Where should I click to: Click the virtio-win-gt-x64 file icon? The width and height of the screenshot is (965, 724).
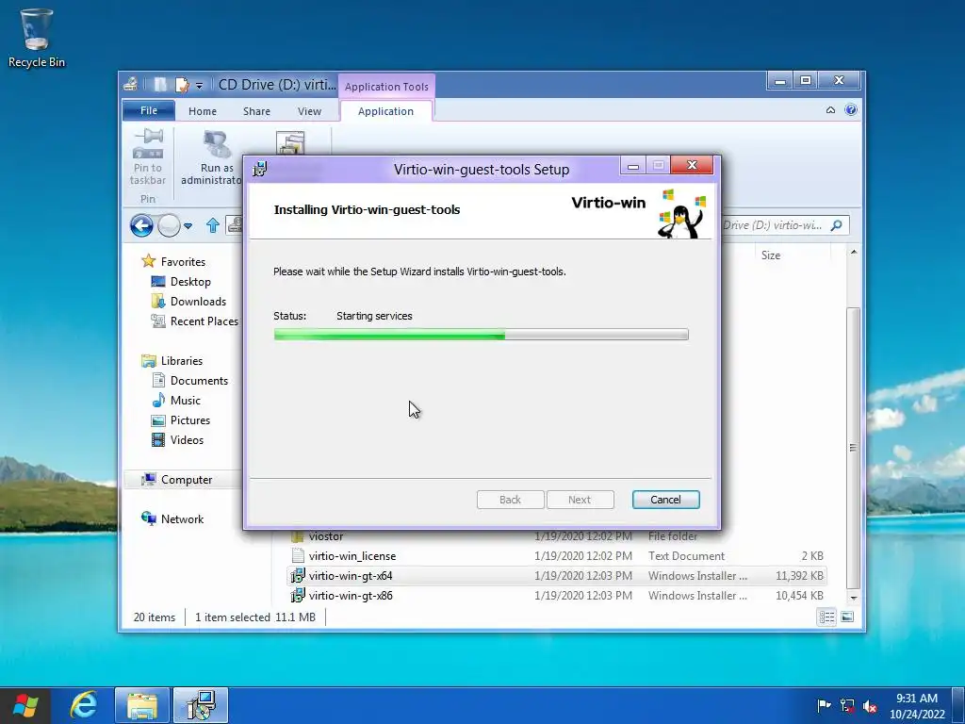[x=298, y=576]
